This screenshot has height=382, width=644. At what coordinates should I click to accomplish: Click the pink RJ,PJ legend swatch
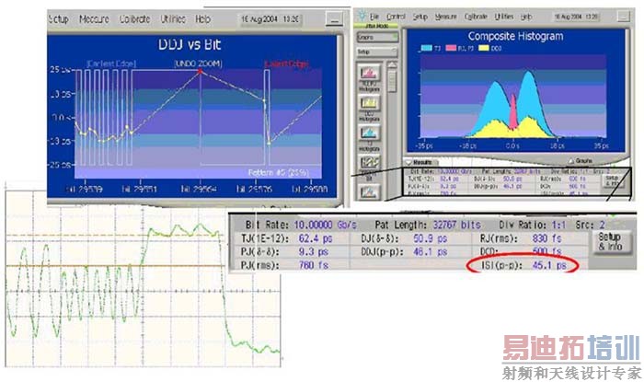451,48
